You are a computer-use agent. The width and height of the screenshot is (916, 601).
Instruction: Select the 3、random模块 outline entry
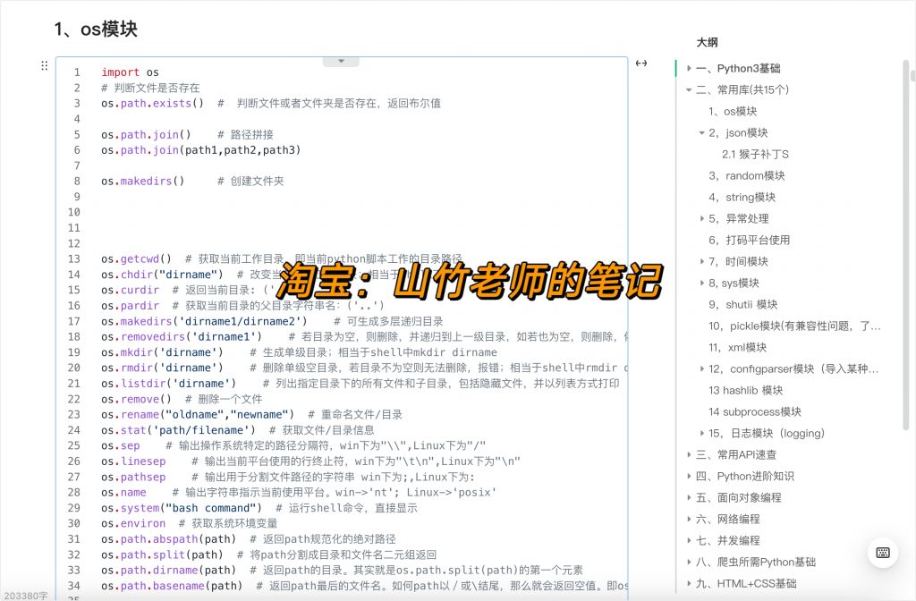[x=749, y=175]
